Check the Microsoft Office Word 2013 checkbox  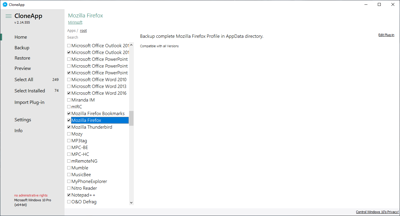[69, 86]
